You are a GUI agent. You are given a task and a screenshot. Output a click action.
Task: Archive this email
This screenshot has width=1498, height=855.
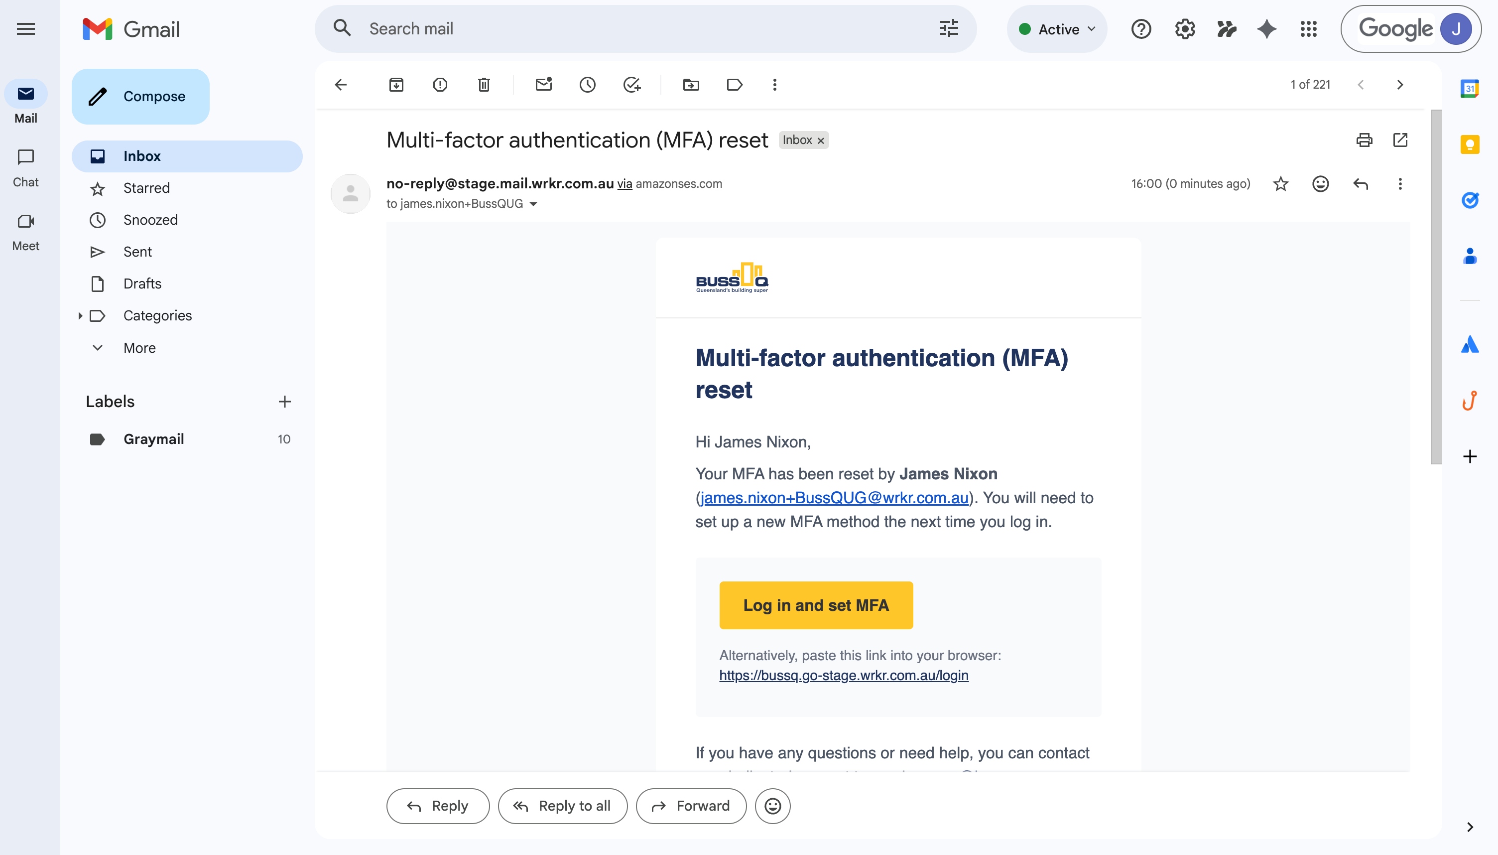tap(396, 85)
